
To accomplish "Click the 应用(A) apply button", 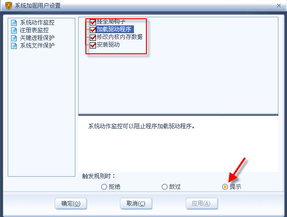I will coord(202,204).
